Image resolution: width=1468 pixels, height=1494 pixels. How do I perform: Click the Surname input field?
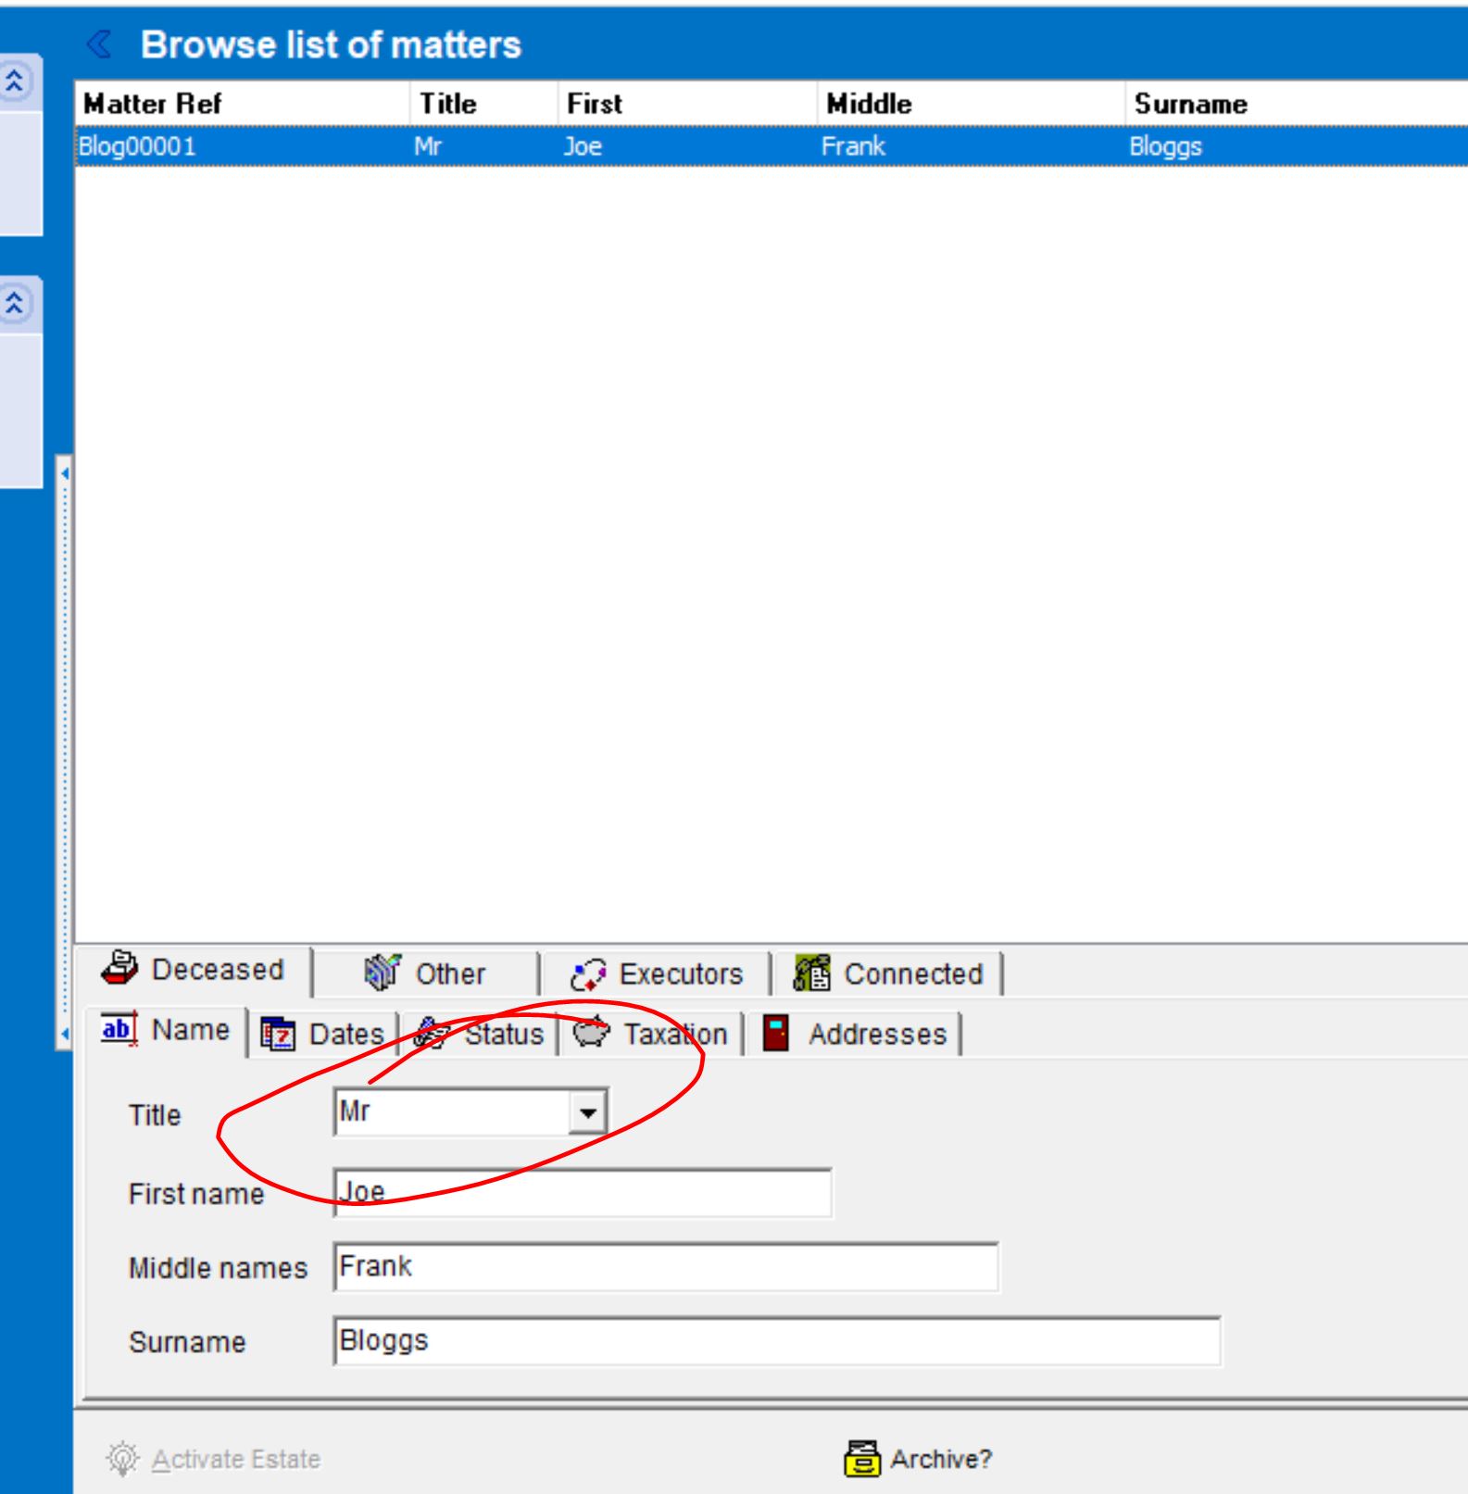[776, 1341]
